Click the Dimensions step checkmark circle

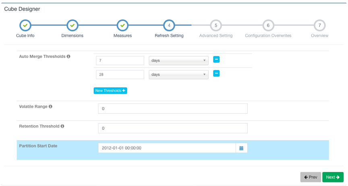(x=72, y=25)
